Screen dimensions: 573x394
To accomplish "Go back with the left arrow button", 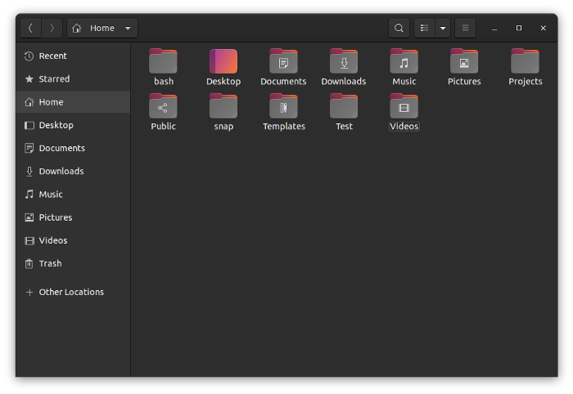I will 30,28.
